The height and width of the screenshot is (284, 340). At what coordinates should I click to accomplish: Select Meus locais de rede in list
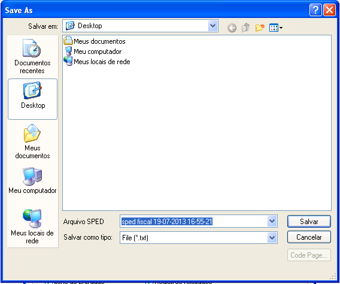pyautogui.click(x=97, y=62)
